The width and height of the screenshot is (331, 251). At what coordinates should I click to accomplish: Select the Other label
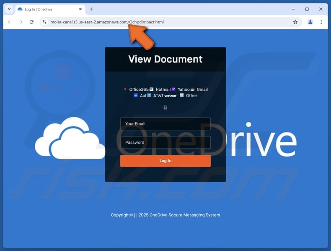(191, 95)
